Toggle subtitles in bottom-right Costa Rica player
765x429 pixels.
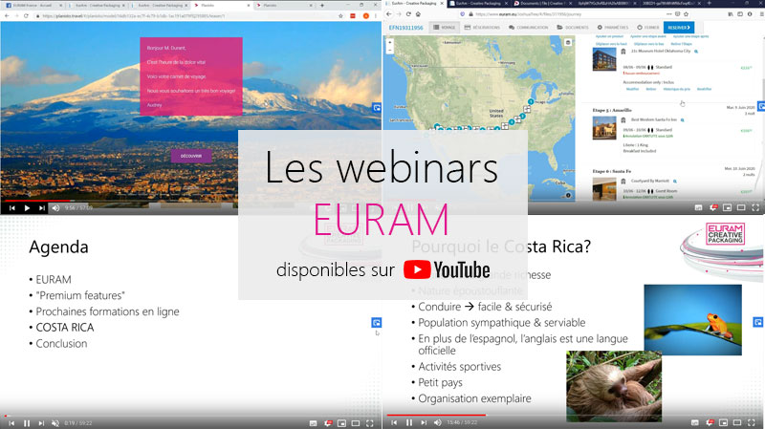[695, 422]
